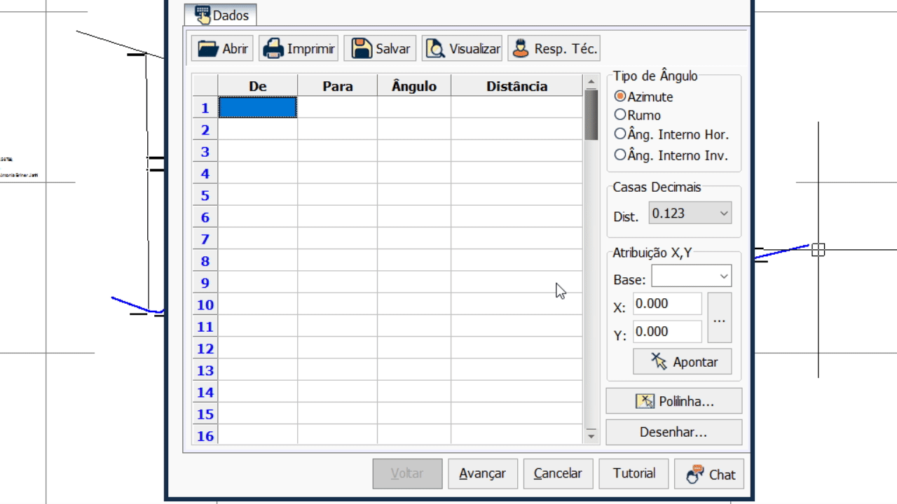Open the Base dropdown list

click(x=724, y=276)
